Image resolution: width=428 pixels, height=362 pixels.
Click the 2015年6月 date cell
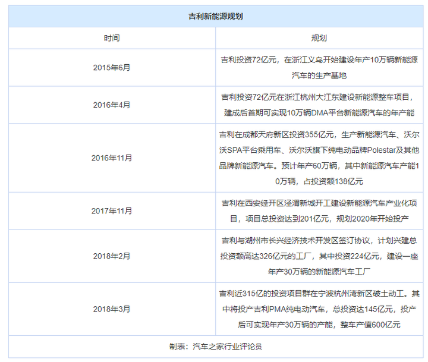click(112, 67)
